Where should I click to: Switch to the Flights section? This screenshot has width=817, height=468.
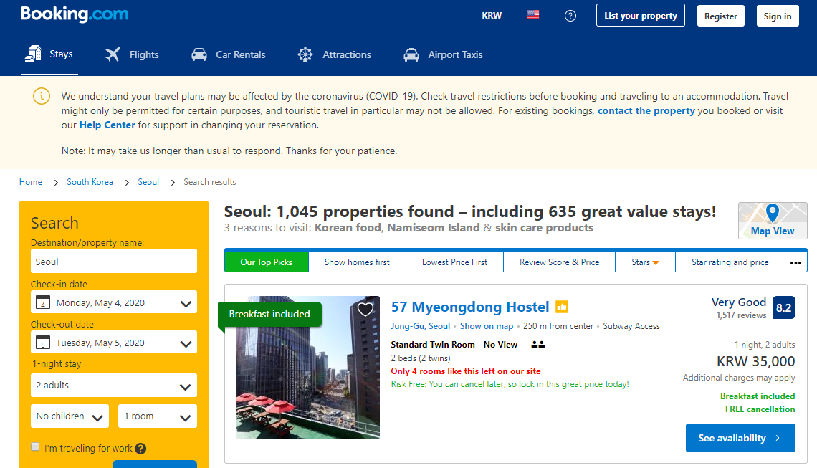pyautogui.click(x=131, y=54)
